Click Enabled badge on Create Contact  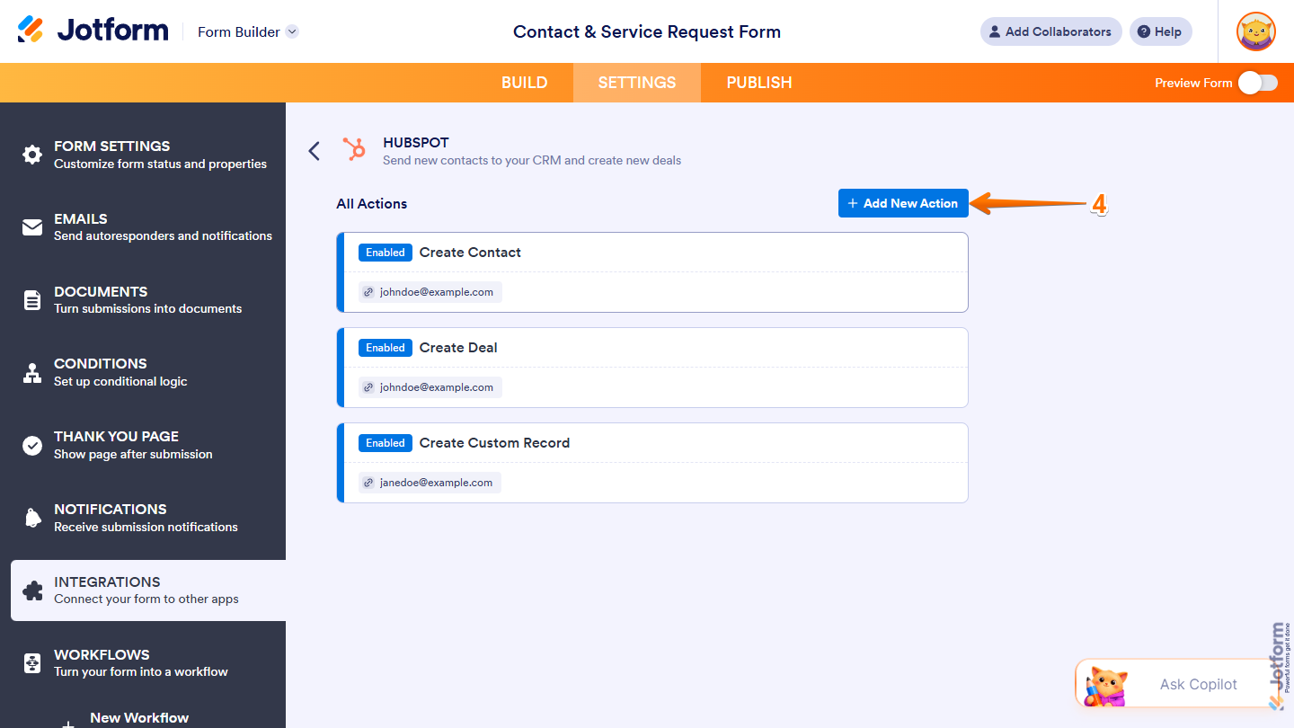pos(386,253)
